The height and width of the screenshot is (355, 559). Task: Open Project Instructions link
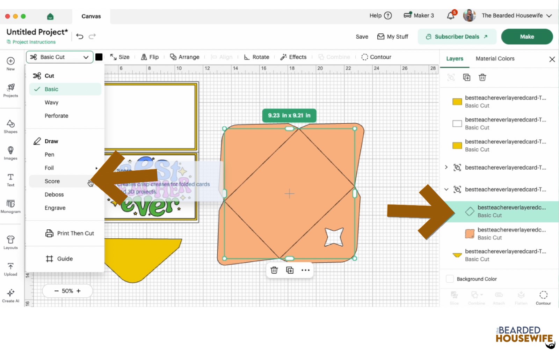click(x=31, y=42)
